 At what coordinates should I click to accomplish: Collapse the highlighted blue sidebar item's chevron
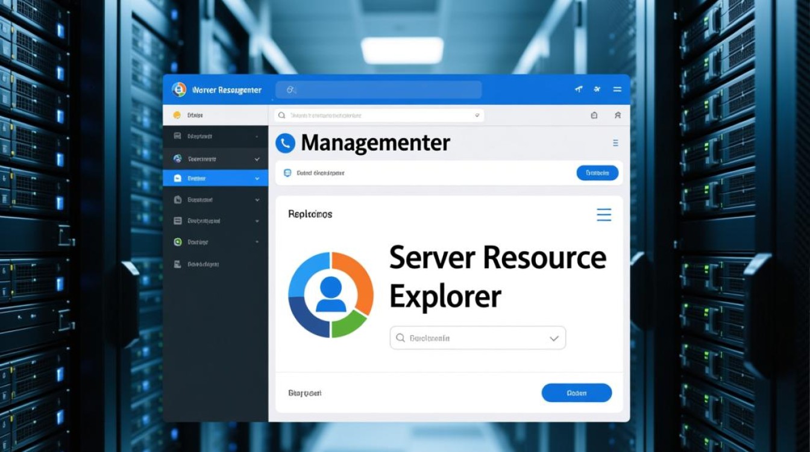(x=257, y=178)
